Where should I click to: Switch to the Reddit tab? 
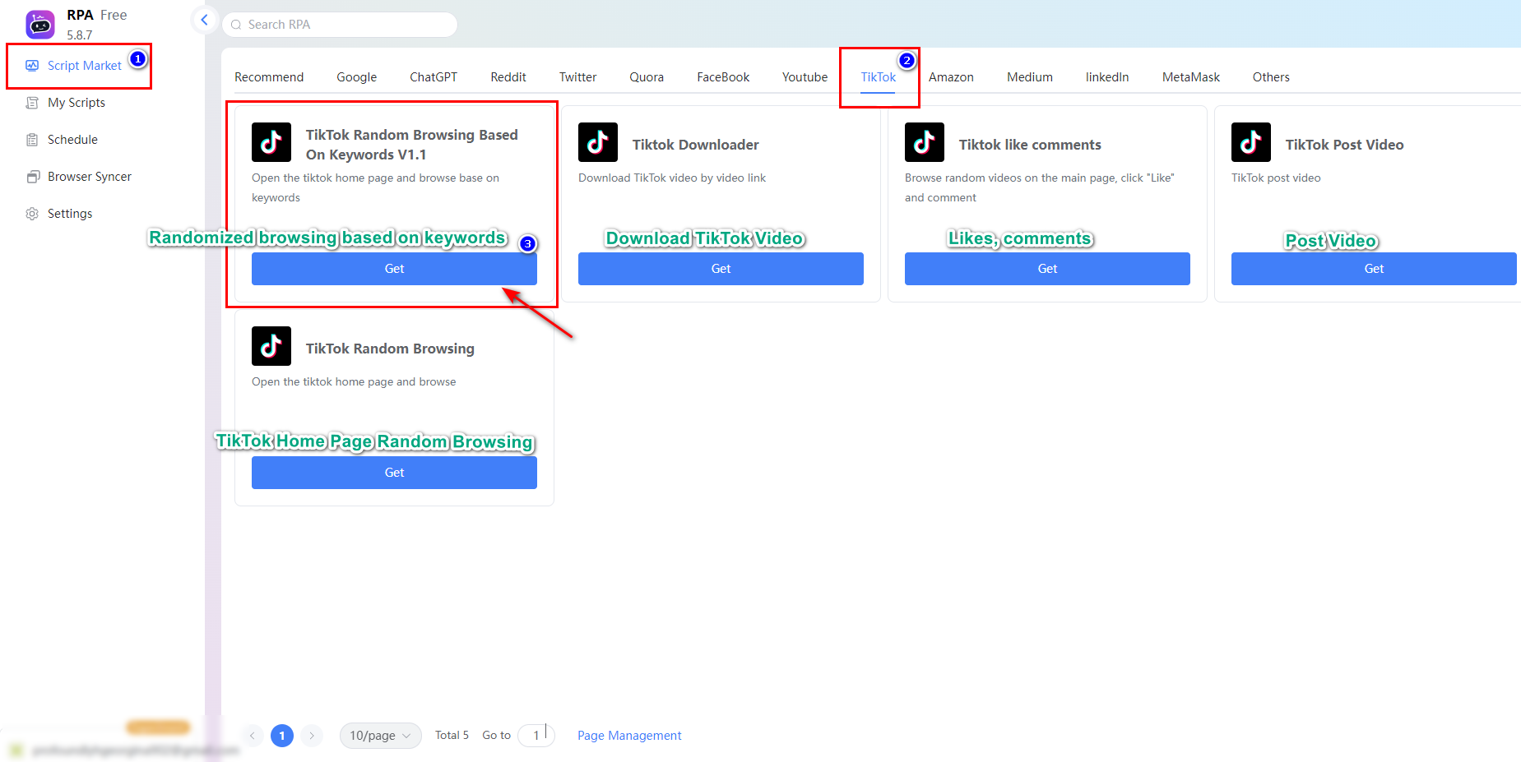point(508,77)
